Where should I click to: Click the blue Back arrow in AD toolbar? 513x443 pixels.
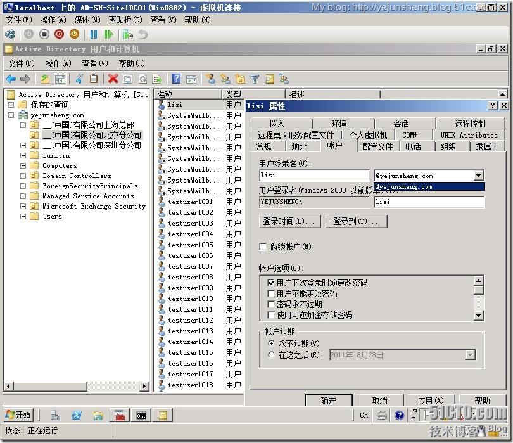pos(11,79)
